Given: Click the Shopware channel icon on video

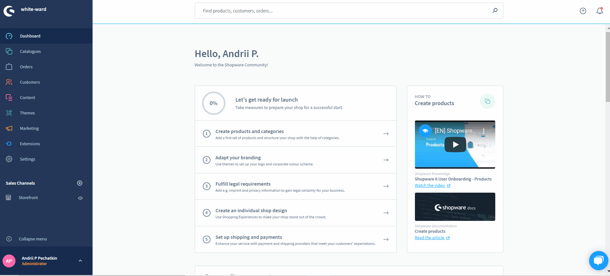Looking at the screenshot, I should coord(425,131).
